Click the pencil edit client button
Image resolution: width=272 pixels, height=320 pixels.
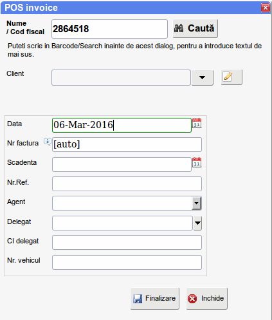pos(231,77)
